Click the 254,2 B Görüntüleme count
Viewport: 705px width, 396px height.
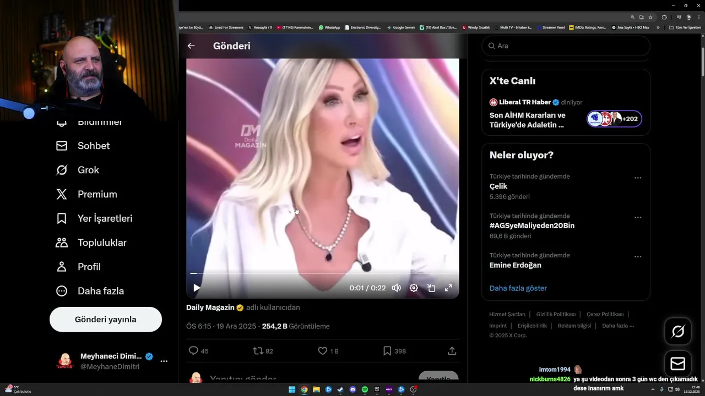pyautogui.click(x=296, y=326)
